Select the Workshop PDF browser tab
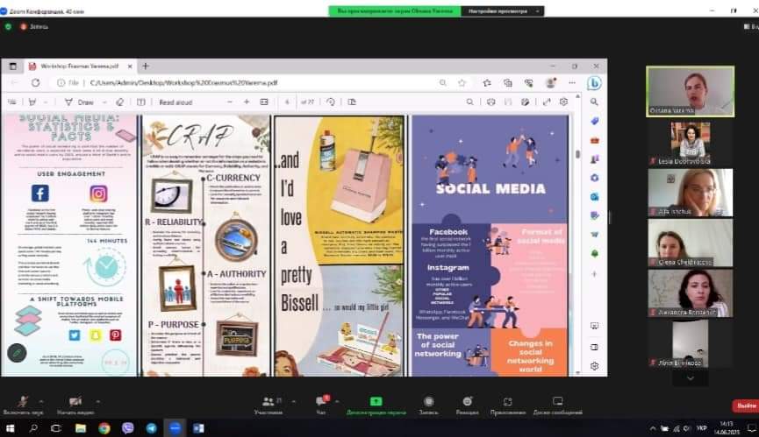 pos(80,66)
